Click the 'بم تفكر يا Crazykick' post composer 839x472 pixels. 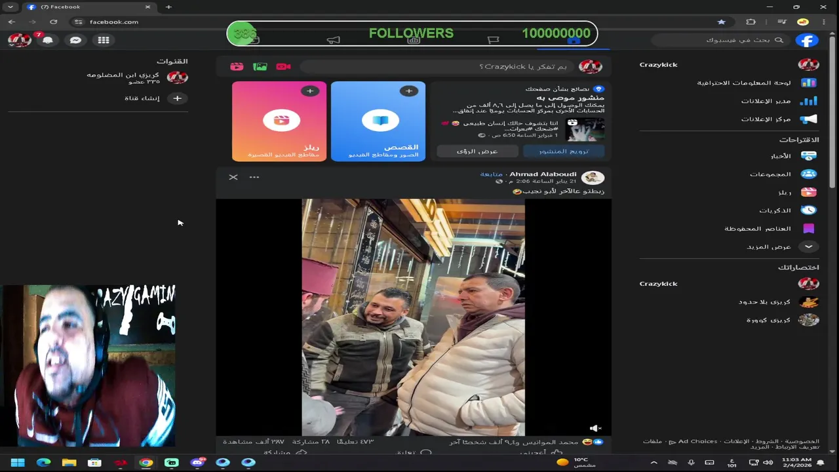(x=437, y=66)
